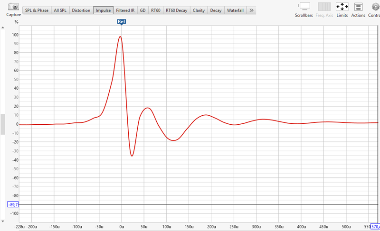380x231 pixels.
Task: Click the -89,7 cursor value box
Action: pos(13,204)
